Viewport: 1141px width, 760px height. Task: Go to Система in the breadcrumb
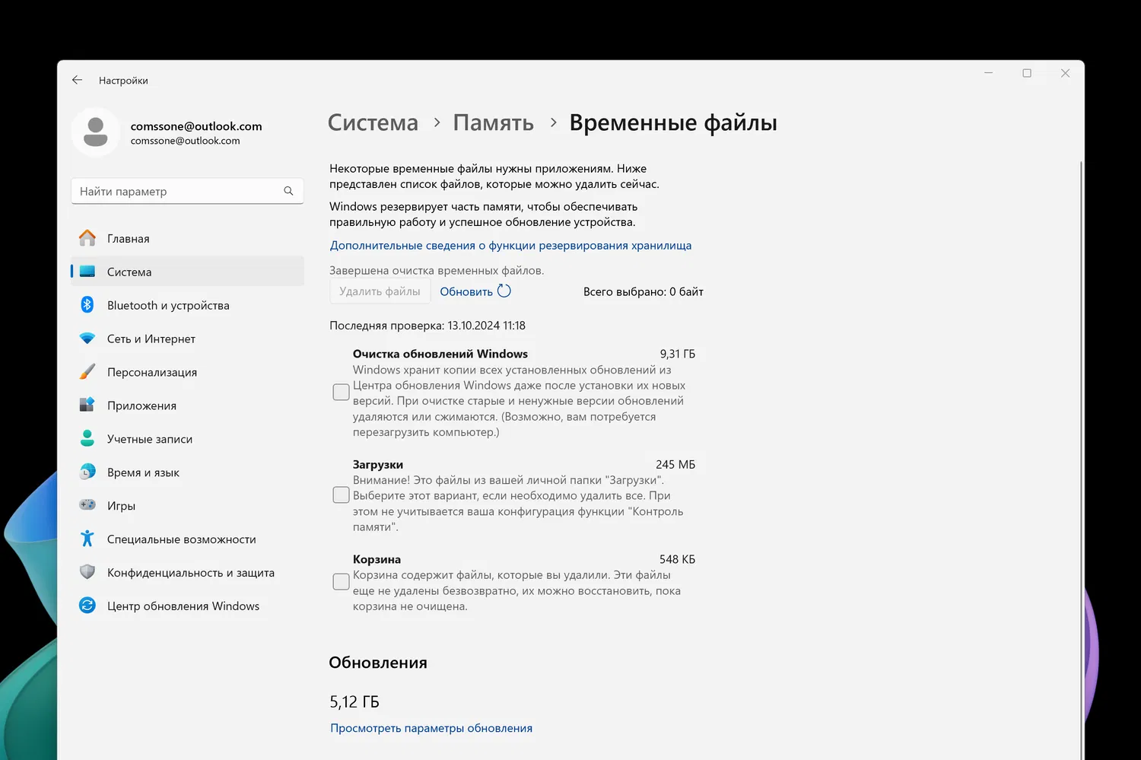373,122
